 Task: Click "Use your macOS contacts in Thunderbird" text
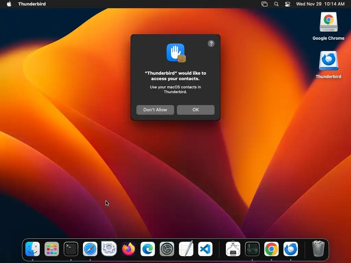(x=175, y=89)
